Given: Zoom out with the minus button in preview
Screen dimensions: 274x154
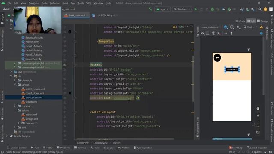Looking at the screenshot, I should (x=258, y=121).
